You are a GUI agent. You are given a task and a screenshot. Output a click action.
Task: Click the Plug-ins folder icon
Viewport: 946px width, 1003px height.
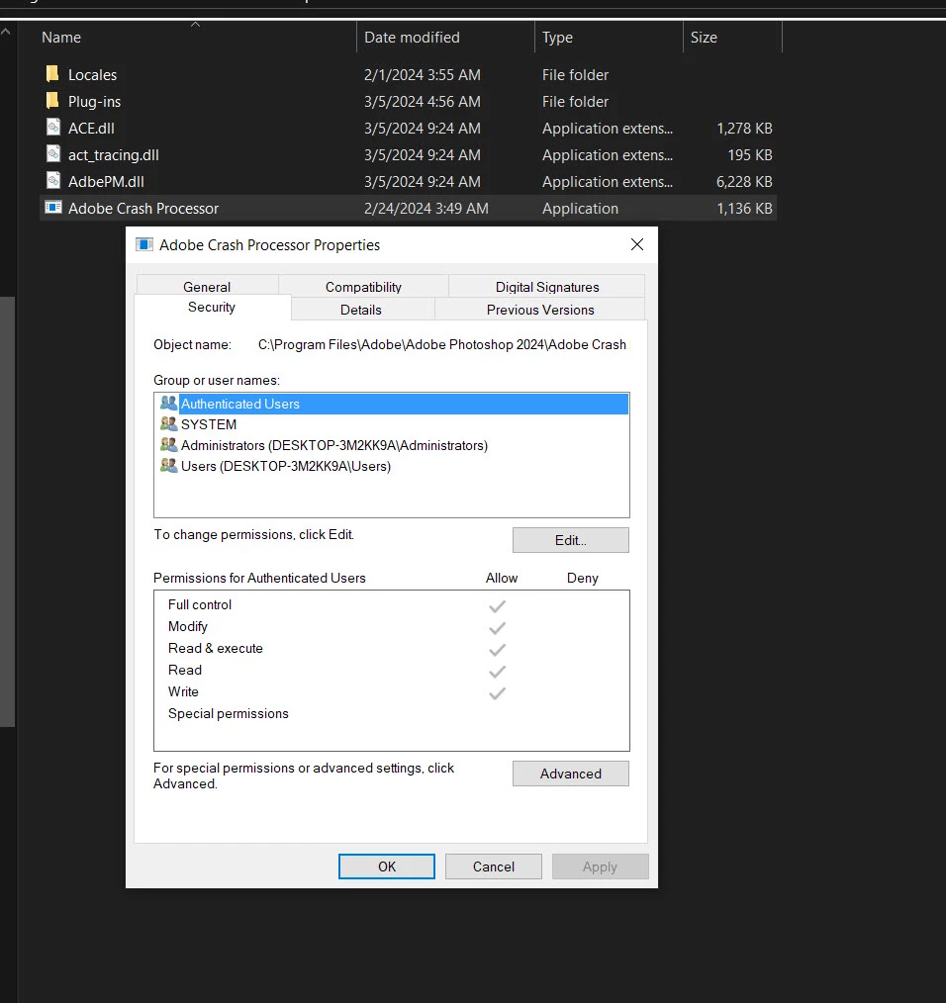52,101
